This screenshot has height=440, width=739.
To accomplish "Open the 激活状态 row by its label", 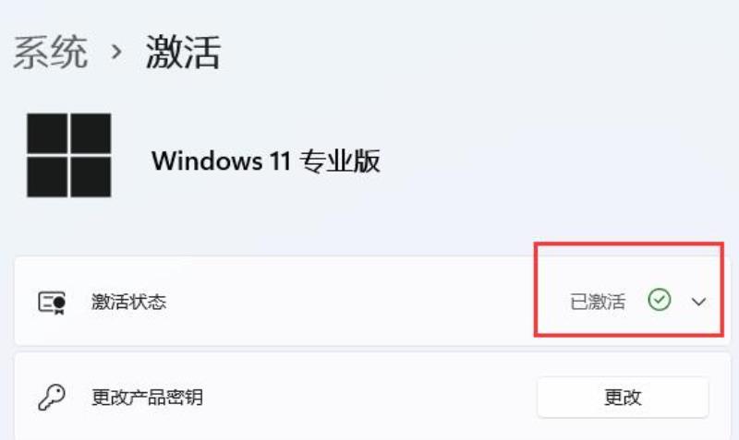I will [x=128, y=302].
